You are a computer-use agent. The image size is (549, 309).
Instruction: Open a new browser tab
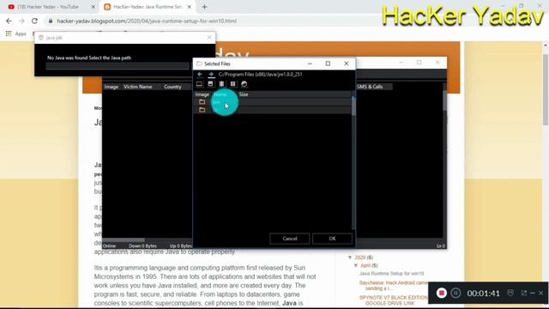pyautogui.click(x=204, y=7)
